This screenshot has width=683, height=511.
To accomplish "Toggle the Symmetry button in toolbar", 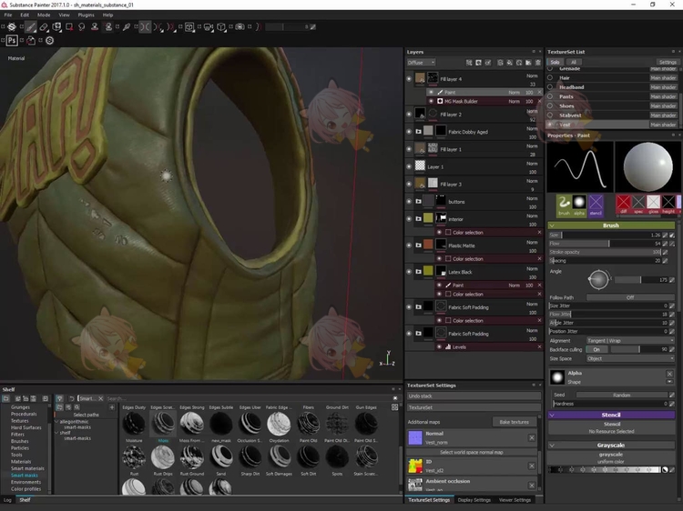I will click(146, 27).
